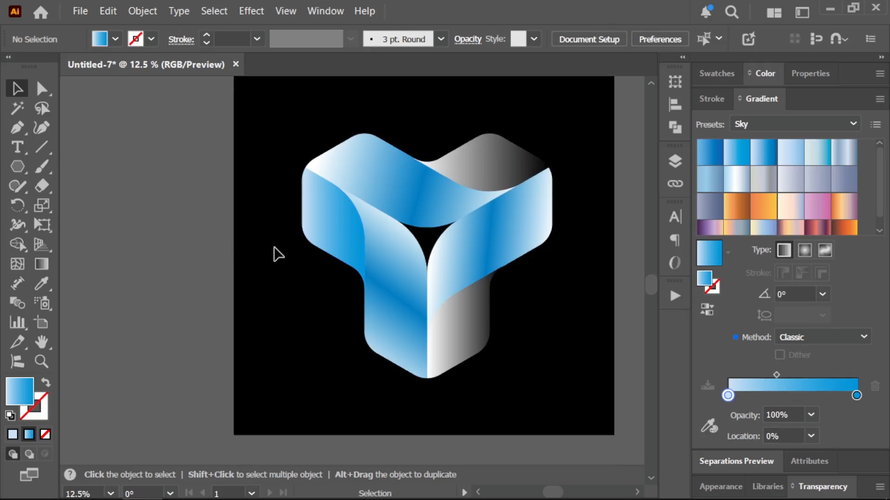The width and height of the screenshot is (890, 500).
Task: Open the search icon in header
Action: 731,12
